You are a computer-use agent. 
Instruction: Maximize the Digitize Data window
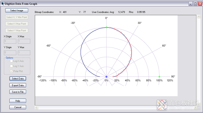195,4
